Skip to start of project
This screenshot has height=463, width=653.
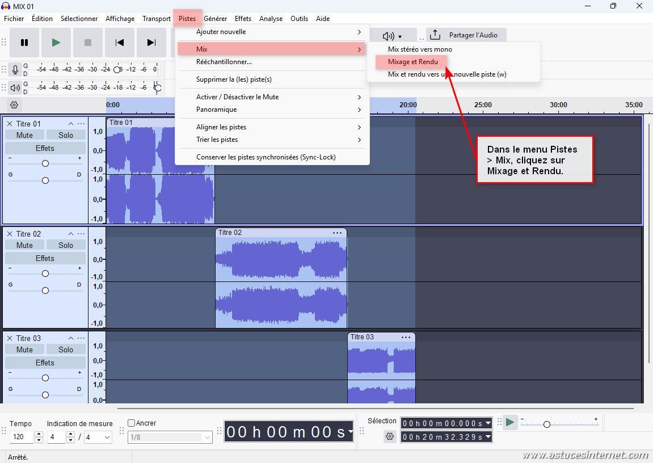click(x=119, y=43)
